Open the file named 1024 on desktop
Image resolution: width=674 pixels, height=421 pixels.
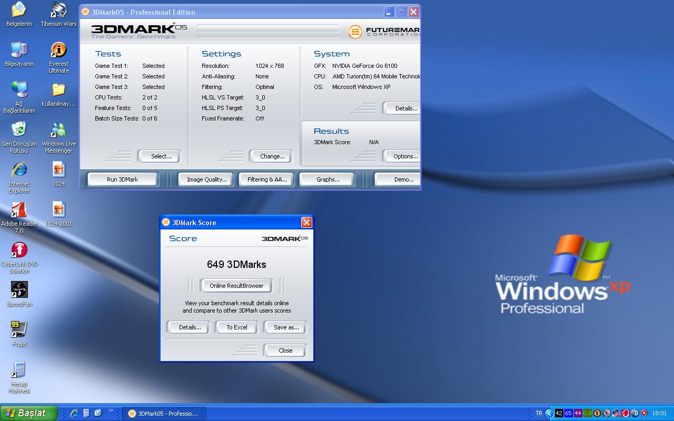pyautogui.click(x=58, y=174)
